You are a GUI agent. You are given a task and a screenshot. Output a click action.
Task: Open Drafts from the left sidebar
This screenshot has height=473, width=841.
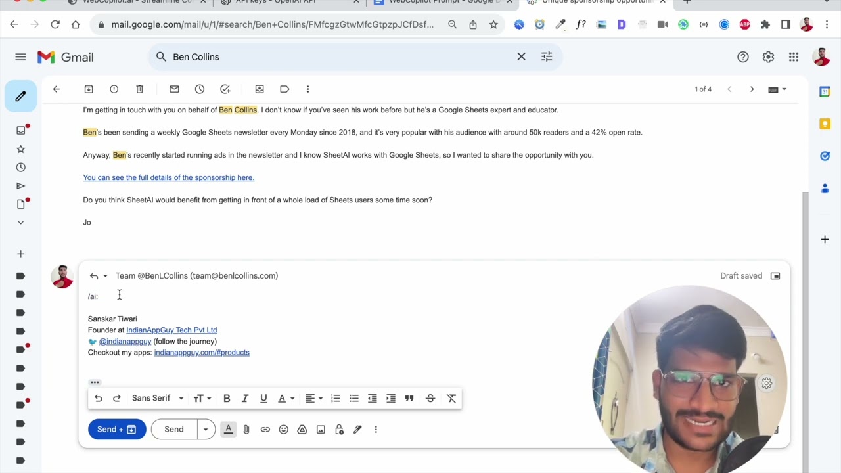click(x=20, y=204)
